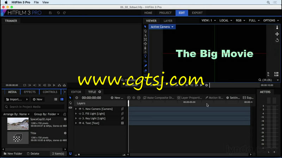
Task: Open the viewer zoom 39.0% dropdown
Action: (x=269, y=80)
